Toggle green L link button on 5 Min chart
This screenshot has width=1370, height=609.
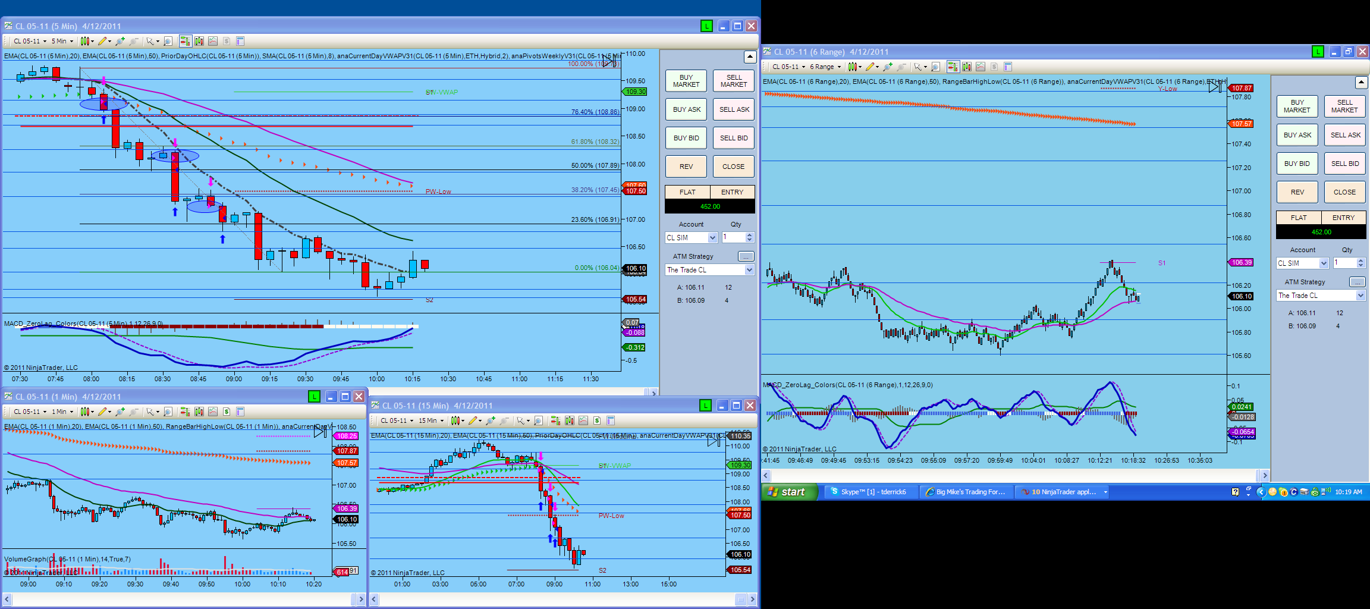[x=706, y=26]
